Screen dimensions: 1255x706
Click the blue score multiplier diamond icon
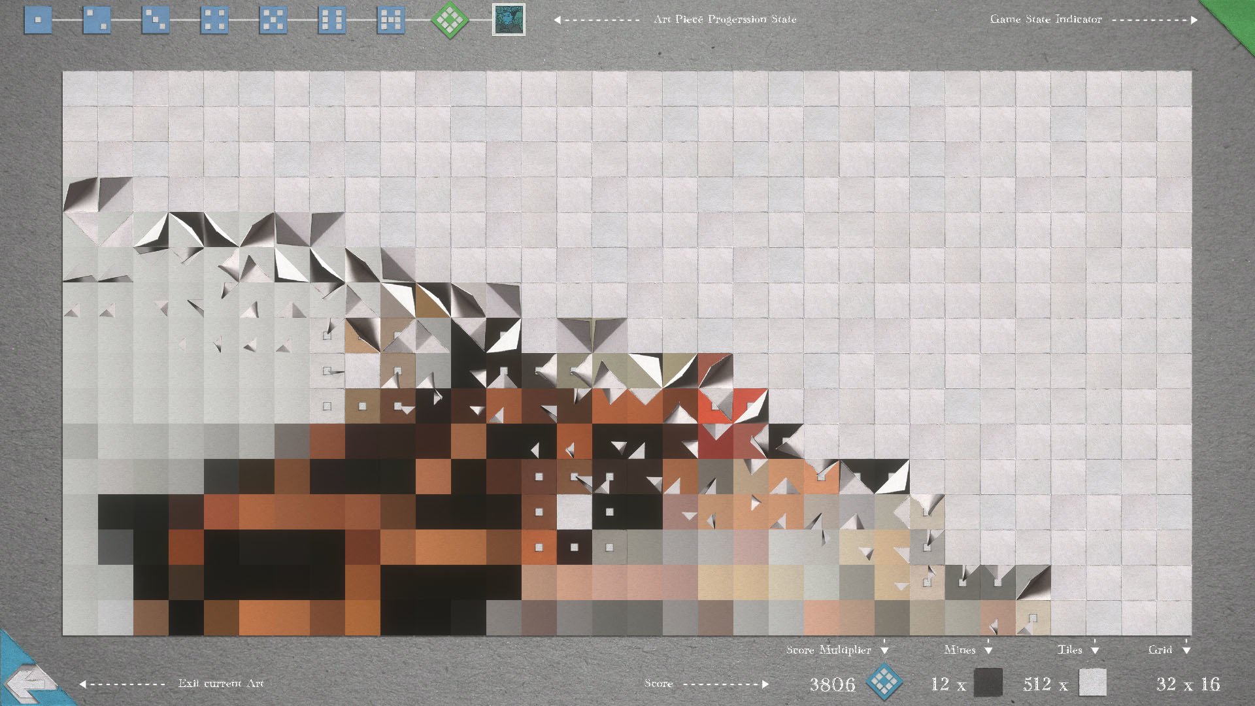coord(884,682)
